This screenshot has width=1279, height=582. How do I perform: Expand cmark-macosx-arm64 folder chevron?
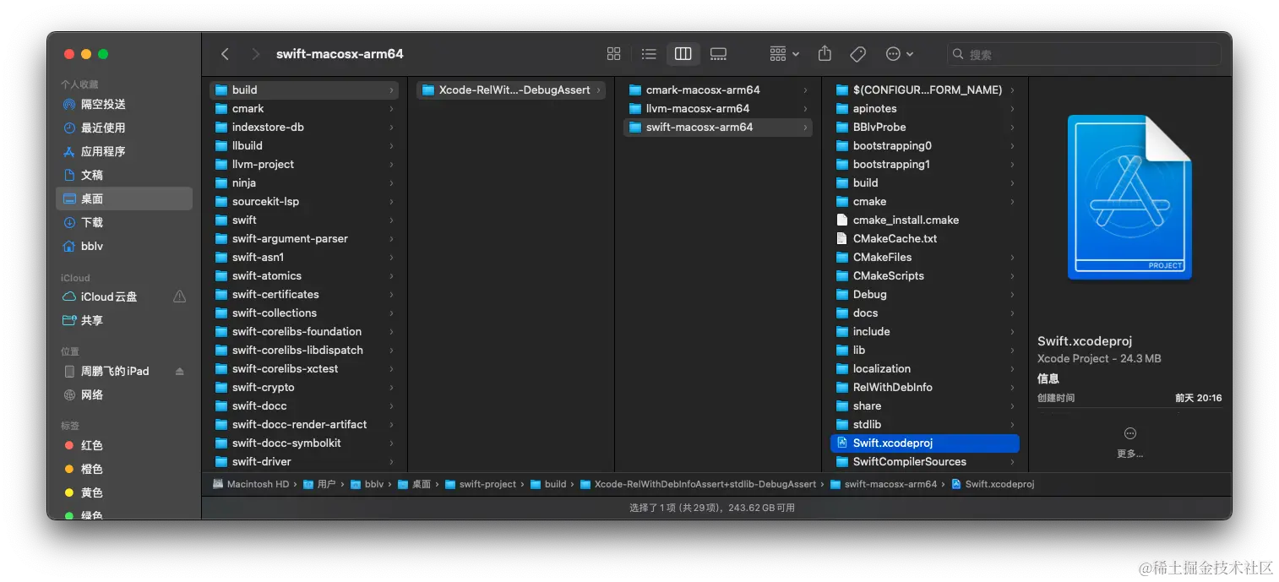point(805,90)
